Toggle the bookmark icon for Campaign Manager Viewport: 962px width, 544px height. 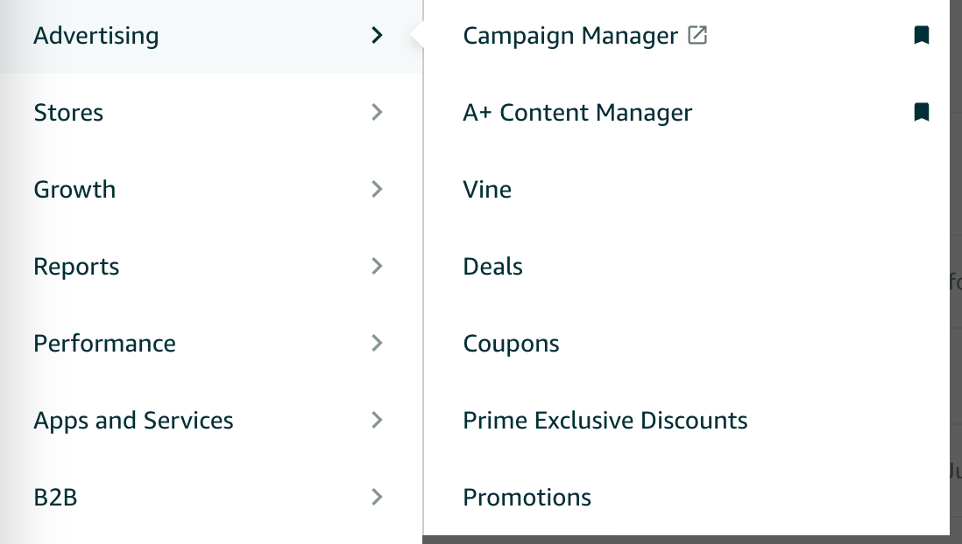[x=921, y=36]
